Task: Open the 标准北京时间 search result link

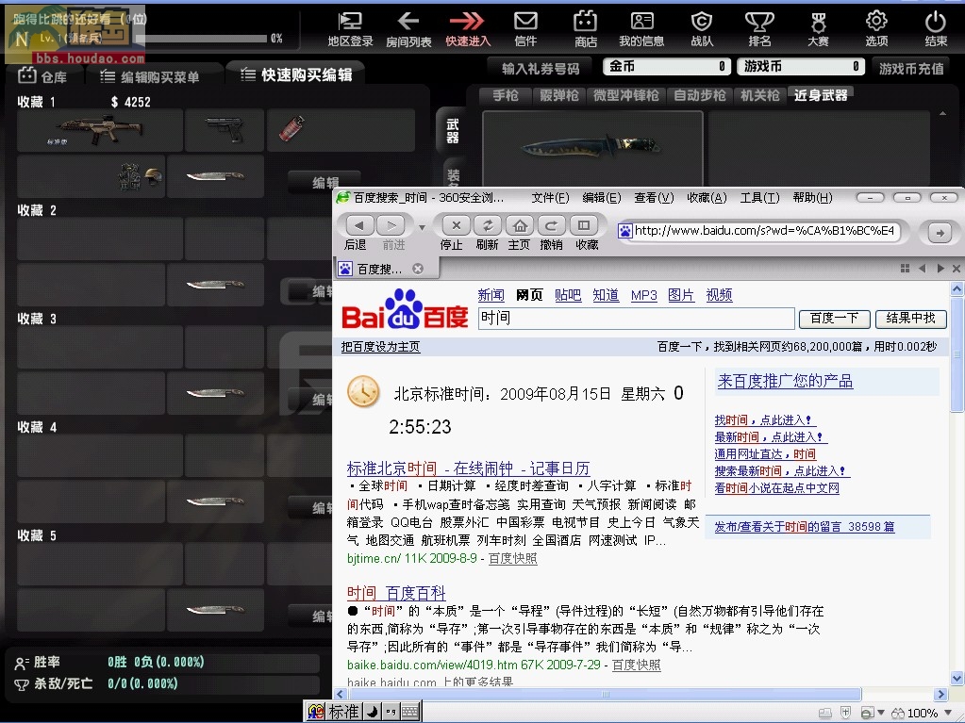Action: (468, 468)
